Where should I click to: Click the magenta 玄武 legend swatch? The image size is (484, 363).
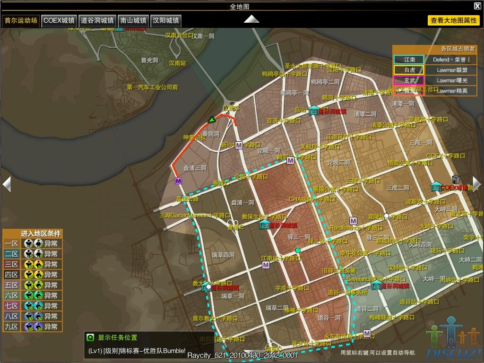(409, 80)
